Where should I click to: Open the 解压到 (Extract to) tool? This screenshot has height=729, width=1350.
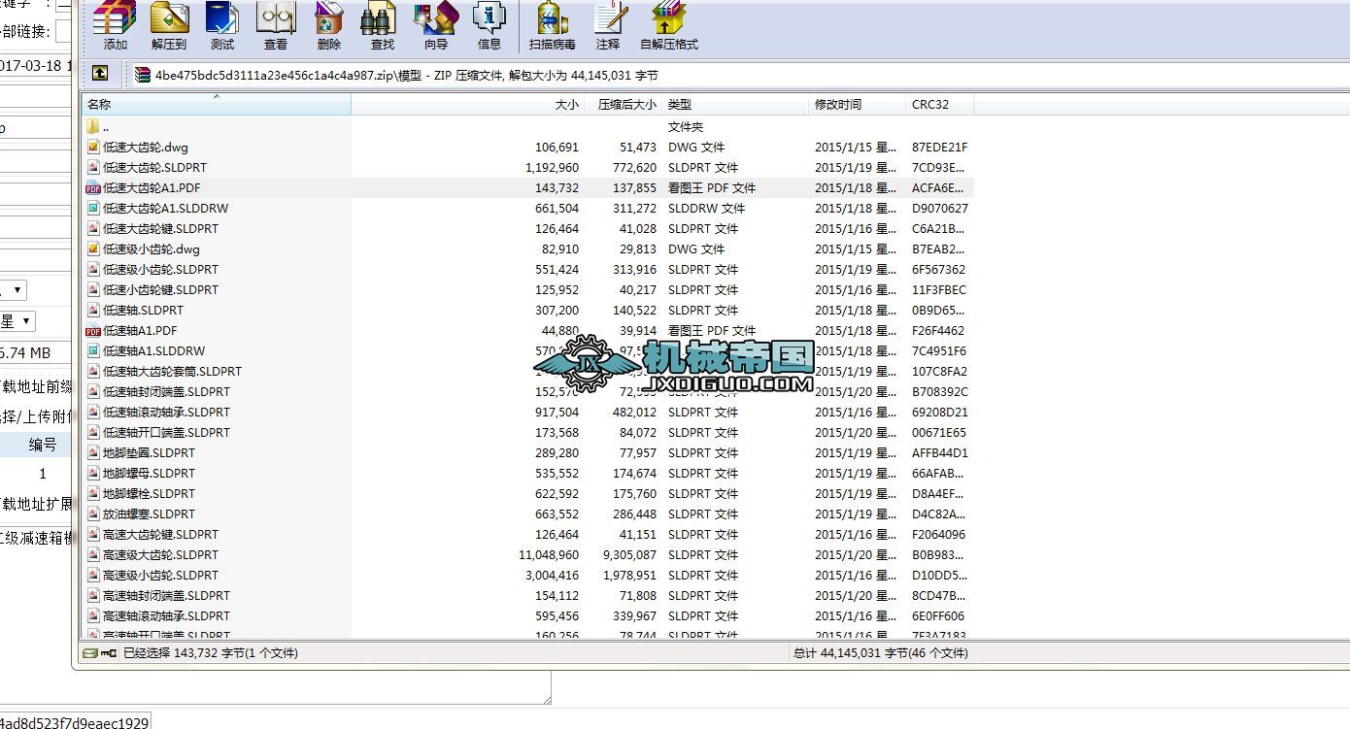click(169, 25)
